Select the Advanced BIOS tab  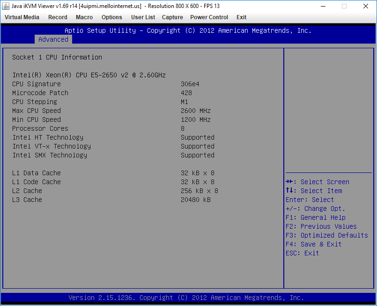pos(53,39)
